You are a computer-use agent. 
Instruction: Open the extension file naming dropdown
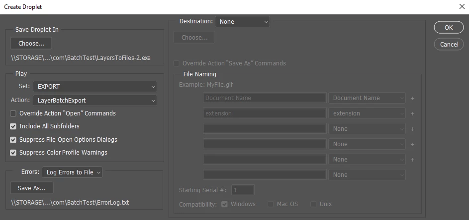367,113
